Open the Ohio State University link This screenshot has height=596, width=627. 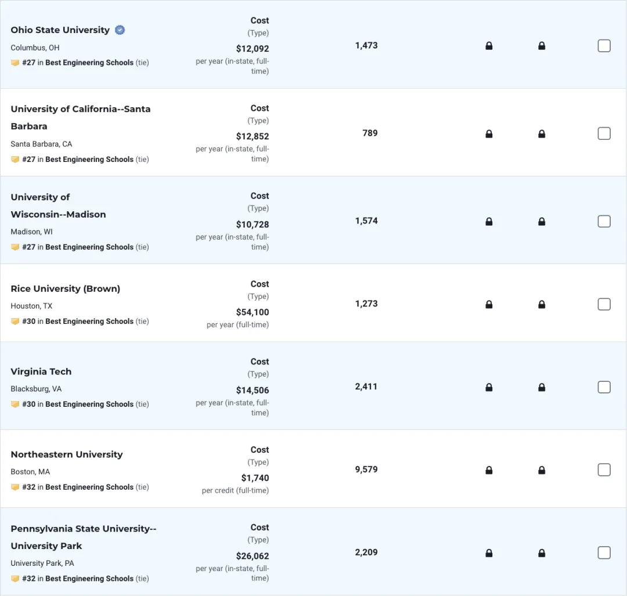60,30
